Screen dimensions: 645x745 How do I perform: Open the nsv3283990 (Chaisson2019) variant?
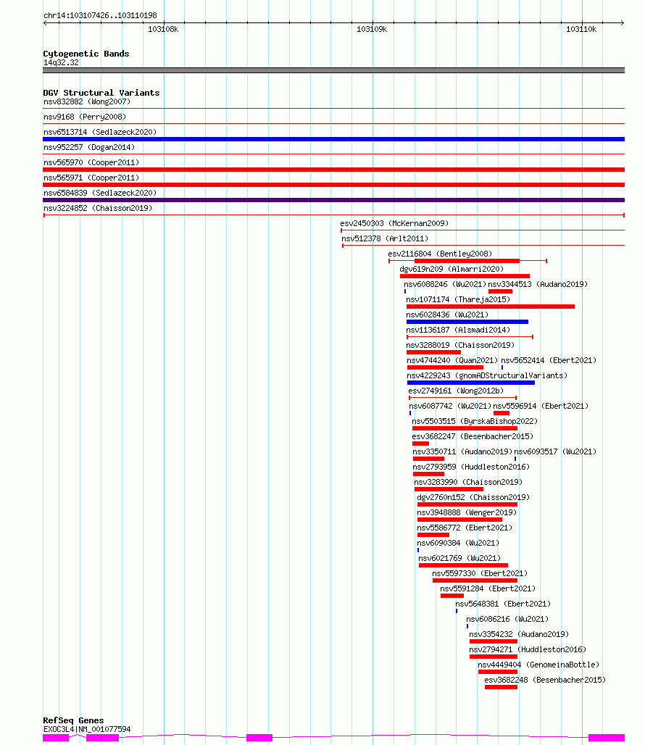pyautogui.click(x=468, y=482)
